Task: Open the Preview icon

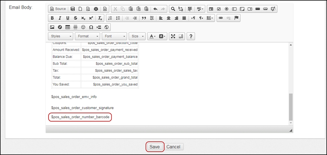Action: 88,9
